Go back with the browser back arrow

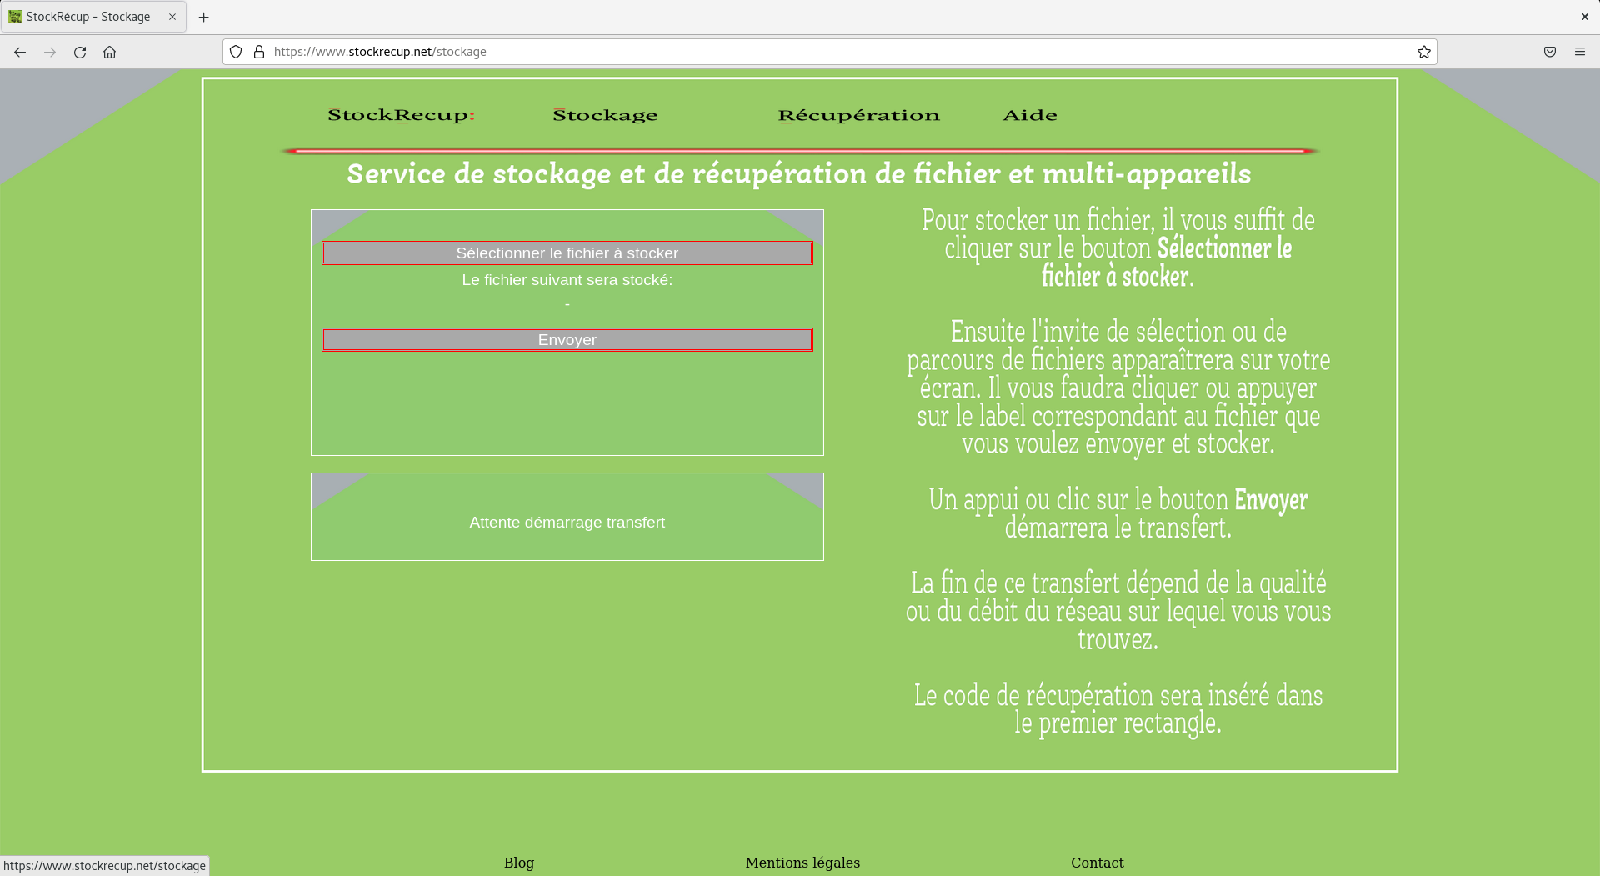click(x=20, y=52)
